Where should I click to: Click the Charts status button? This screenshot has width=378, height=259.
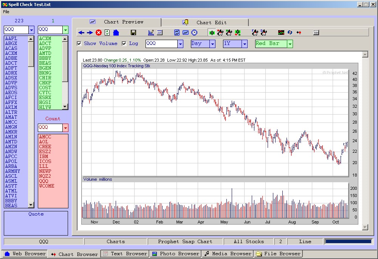(x=116, y=241)
